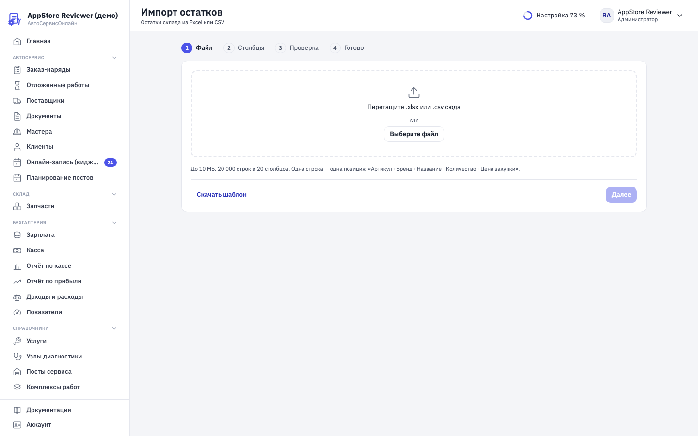Image resolution: width=698 pixels, height=436 pixels.
Task: Click the RA user avatar
Action: pyautogui.click(x=607, y=16)
